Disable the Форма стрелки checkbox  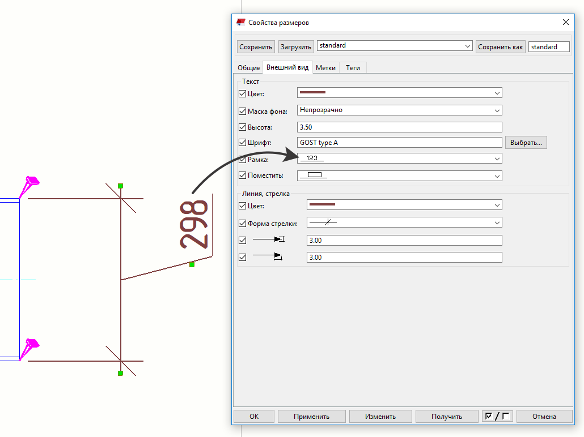click(243, 223)
